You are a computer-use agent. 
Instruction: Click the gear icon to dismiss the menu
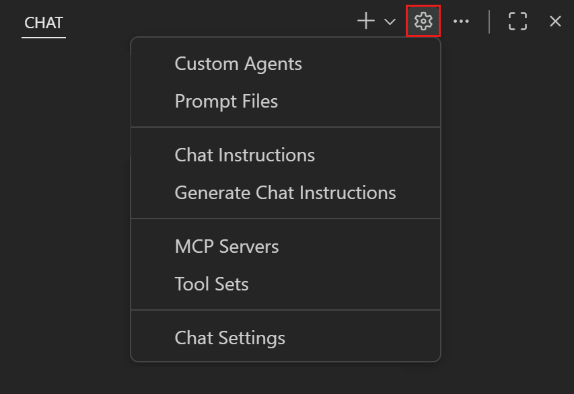point(423,21)
